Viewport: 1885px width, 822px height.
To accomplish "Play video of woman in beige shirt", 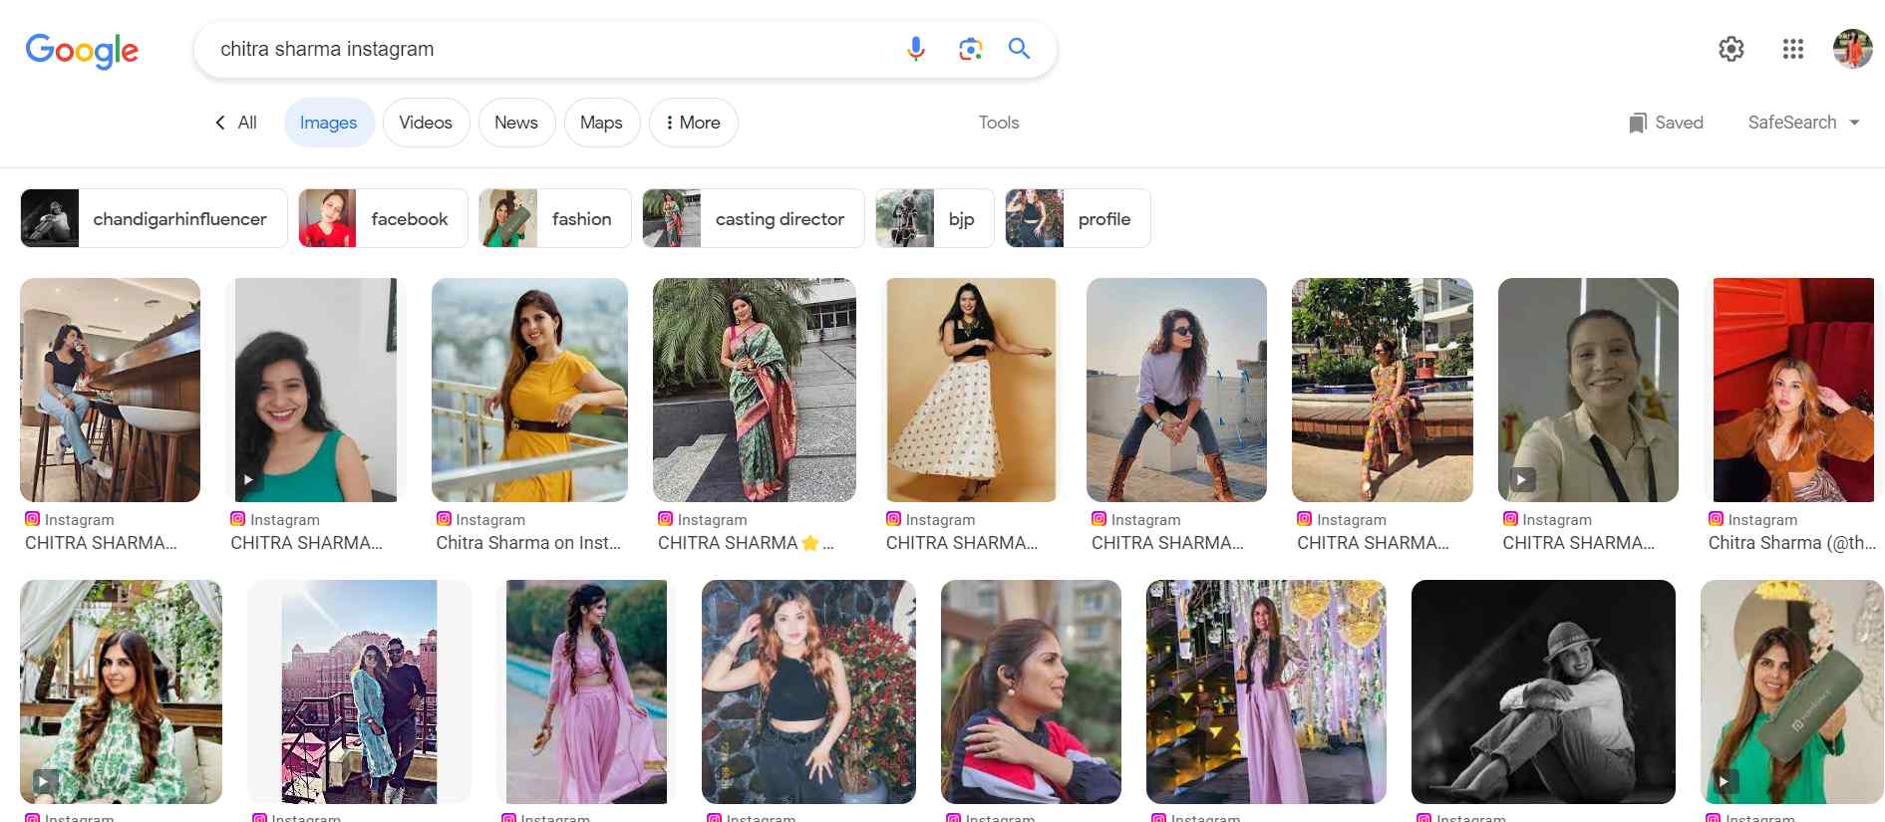I will click(1521, 479).
